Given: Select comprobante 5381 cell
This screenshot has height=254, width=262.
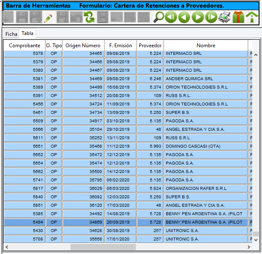Looking at the screenshot, I should pyautogui.click(x=24, y=79).
